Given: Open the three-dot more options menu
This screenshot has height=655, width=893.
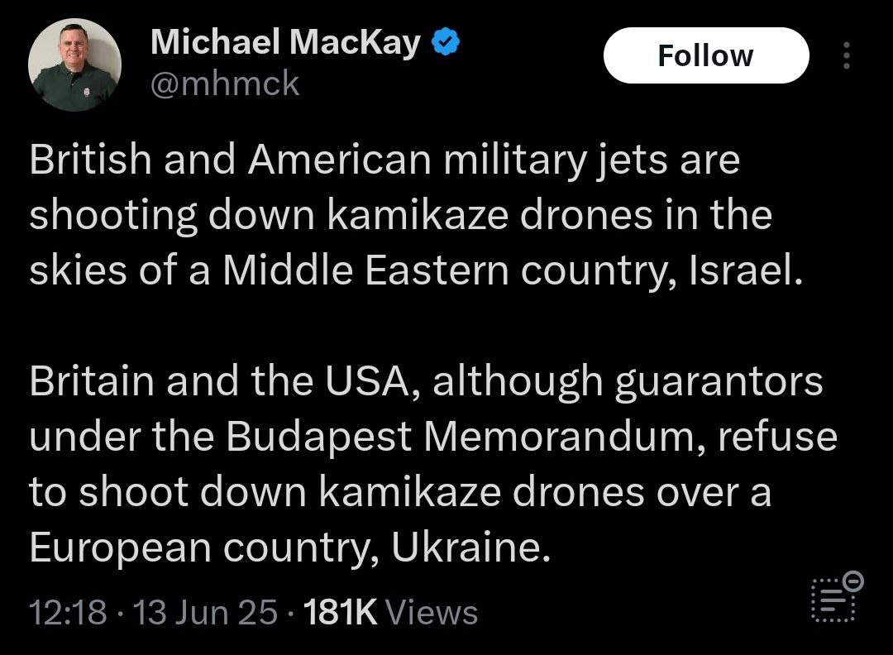Looking at the screenshot, I should tap(846, 55).
